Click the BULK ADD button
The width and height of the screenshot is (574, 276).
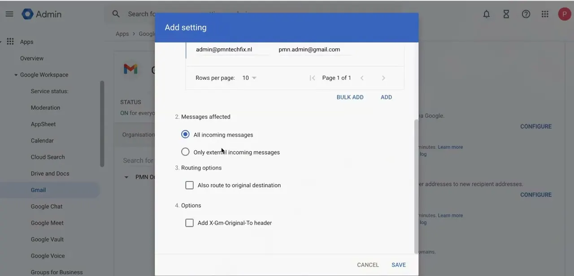coord(350,97)
